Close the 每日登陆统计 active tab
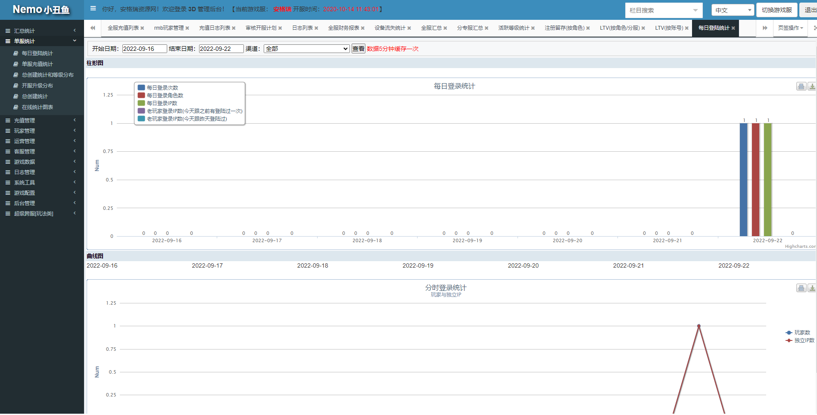Screen dimensions: 817x415 click(733, 28)
